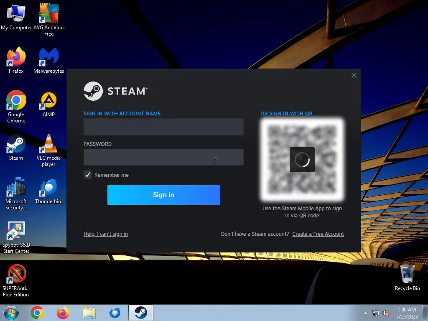
Task: Launch SUPERAnti Free Edition shortcut
Action: pyautogui.click(x=16, y=280)
